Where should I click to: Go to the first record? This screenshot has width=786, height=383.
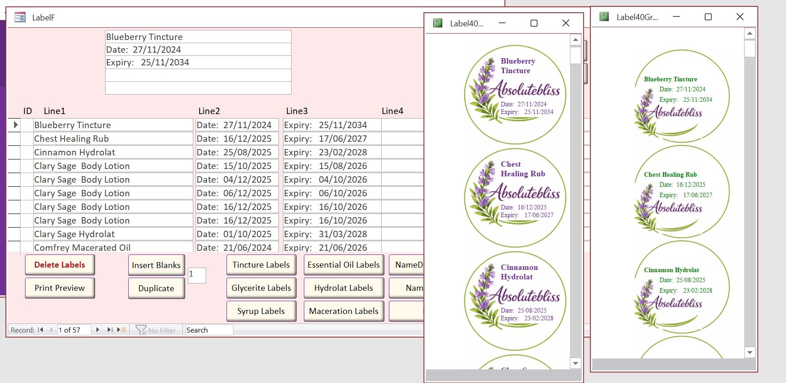pyautogui.click(x=41, y=330)
